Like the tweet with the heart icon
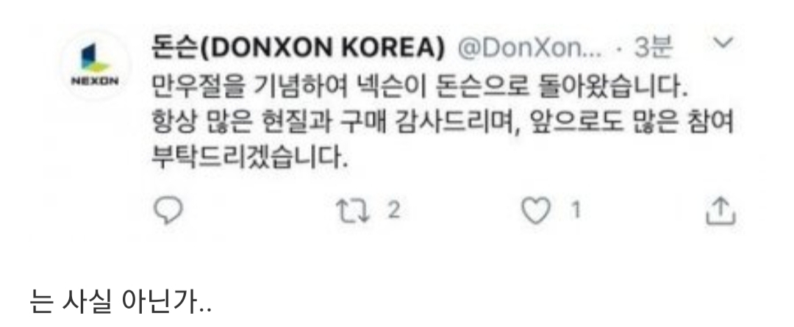The width and height of the screenshot is (794, 327). click(x=536, y=211)
